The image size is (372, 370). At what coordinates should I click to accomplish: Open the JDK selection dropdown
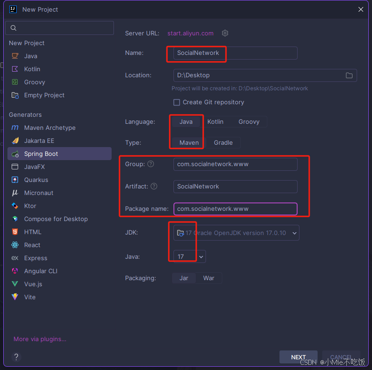(236, 233)
